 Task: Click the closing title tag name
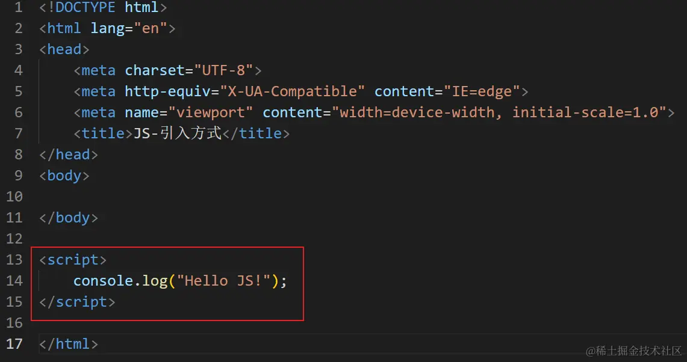click(x=260, y=133)
